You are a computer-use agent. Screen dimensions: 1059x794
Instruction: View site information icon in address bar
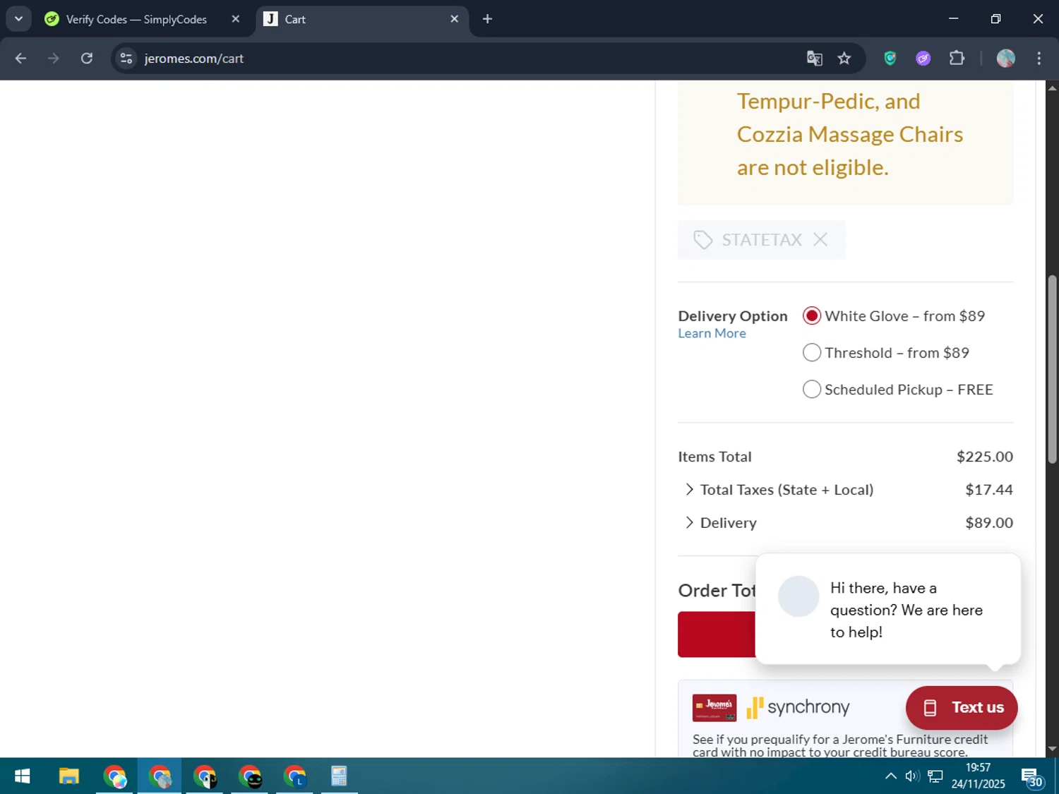click(x=126, y=59)
